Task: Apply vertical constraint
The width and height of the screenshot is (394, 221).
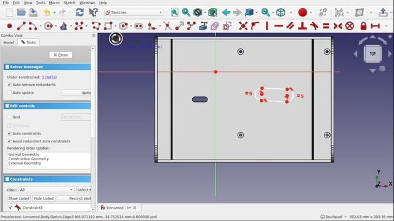Action: coord(267,26)
